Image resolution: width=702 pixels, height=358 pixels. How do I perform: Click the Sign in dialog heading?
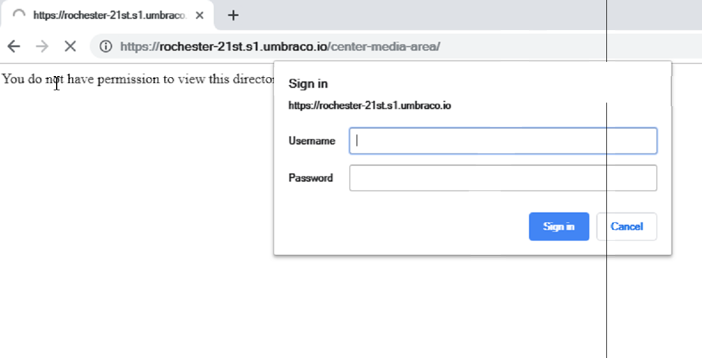pos(308,84)
